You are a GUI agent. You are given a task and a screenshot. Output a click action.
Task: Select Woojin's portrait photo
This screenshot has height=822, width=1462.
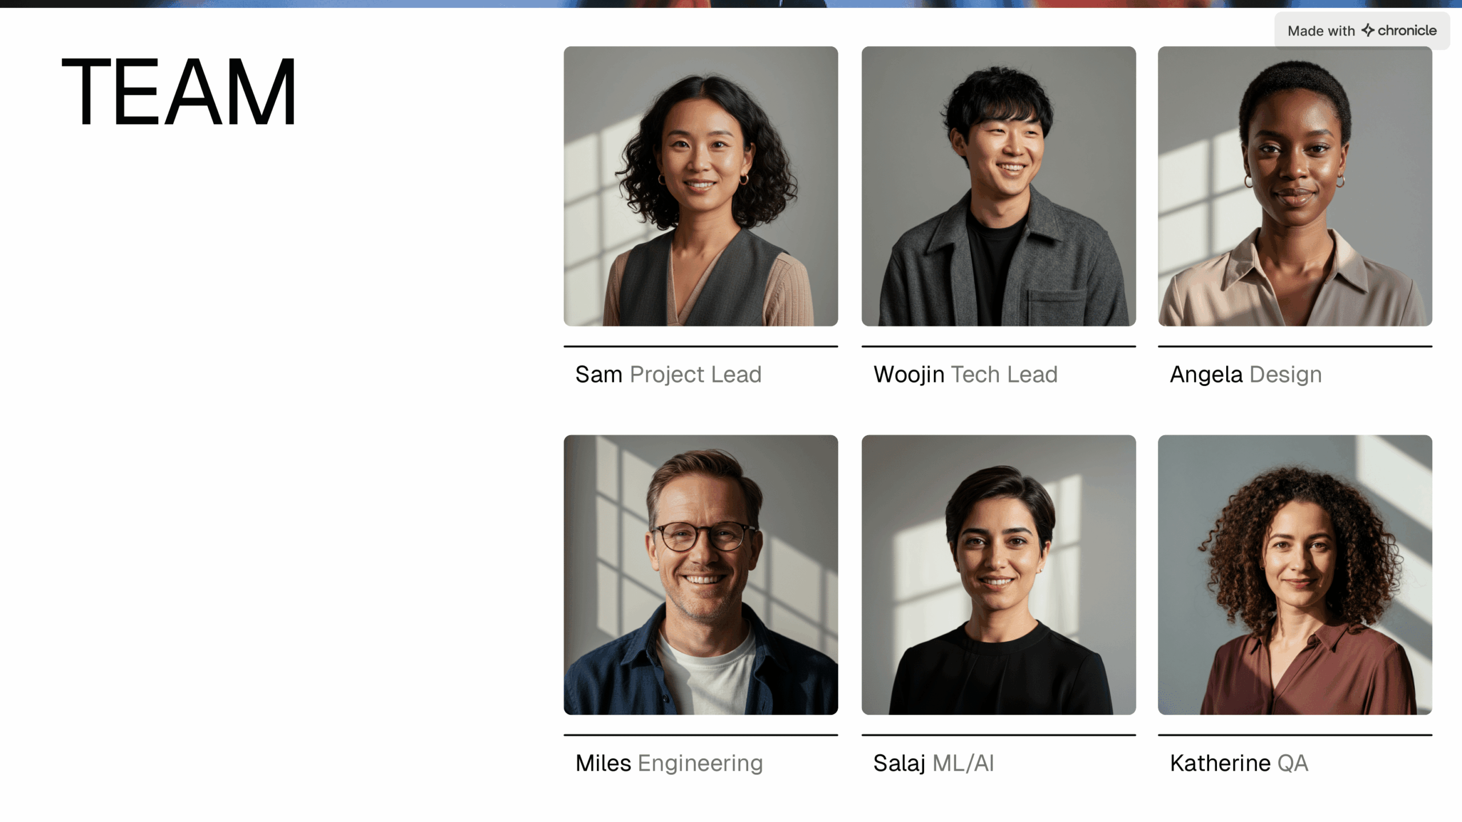(998, 186)
